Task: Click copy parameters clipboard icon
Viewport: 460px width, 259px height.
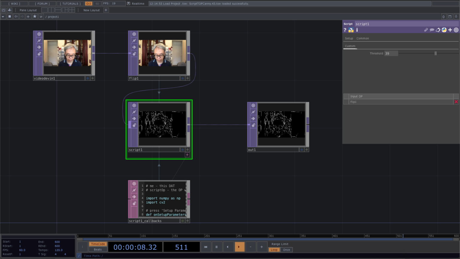Action: 438,30
